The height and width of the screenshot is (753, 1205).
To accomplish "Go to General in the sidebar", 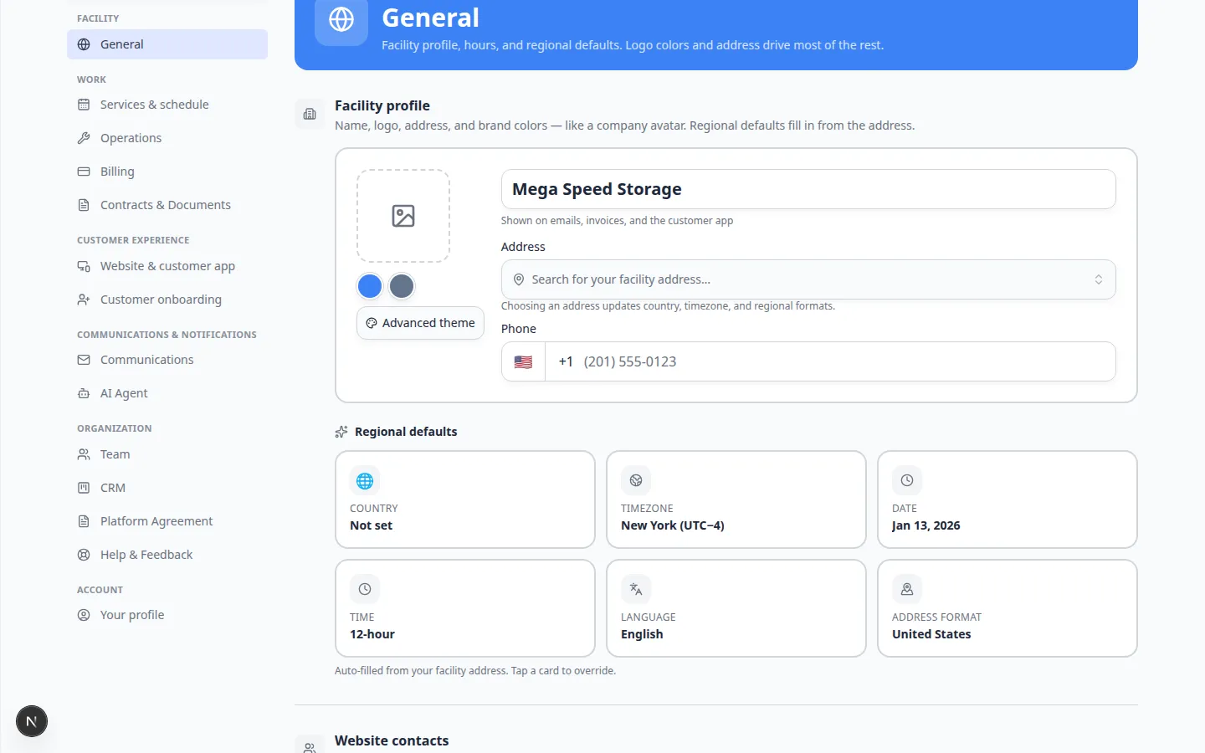I will 167,44.
